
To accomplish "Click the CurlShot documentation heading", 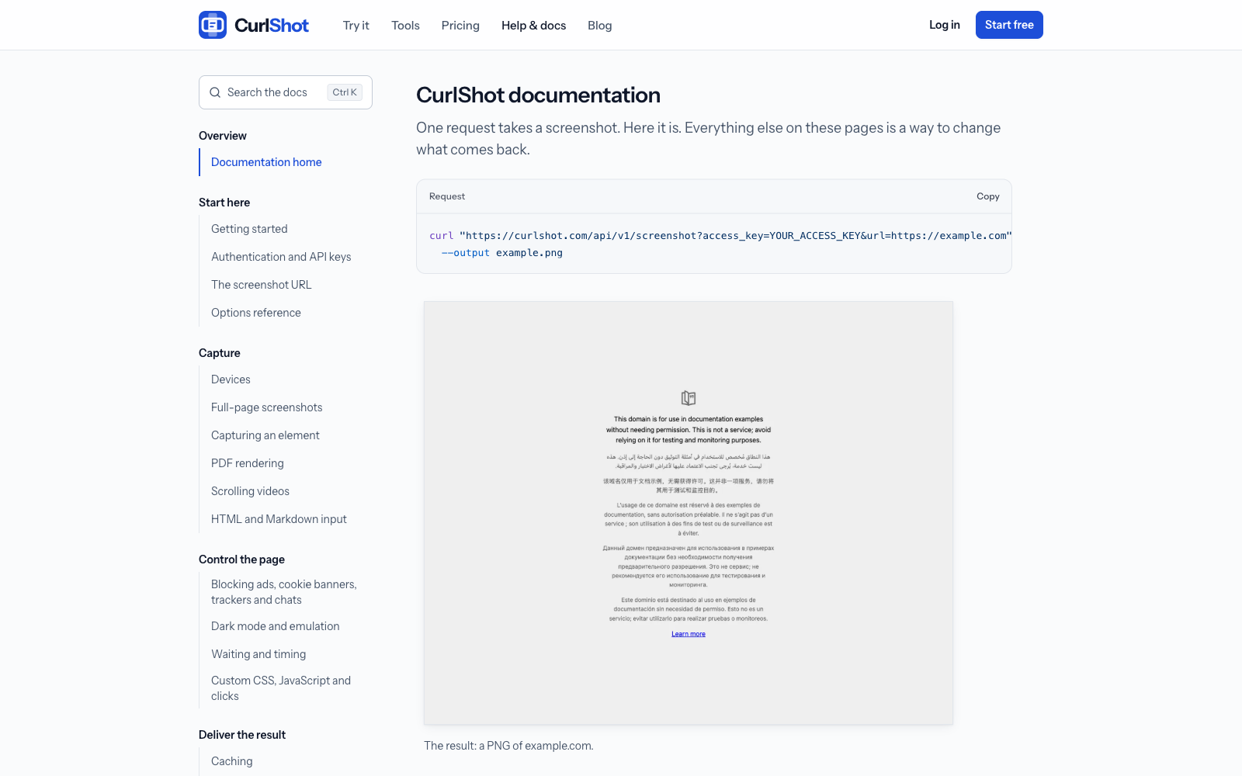I will click(538, 95).
